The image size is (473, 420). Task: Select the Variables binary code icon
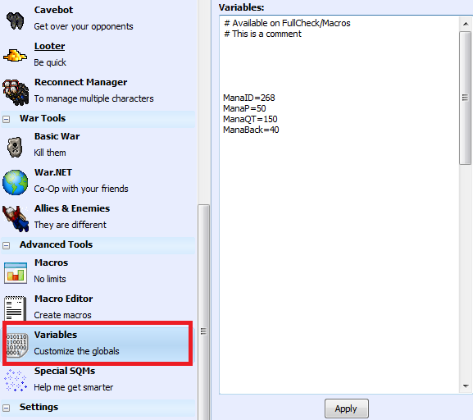(17, 345)
